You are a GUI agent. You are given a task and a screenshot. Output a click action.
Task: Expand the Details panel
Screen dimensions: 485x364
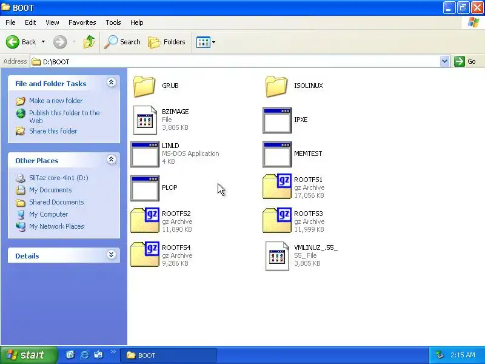coord(112,255)
